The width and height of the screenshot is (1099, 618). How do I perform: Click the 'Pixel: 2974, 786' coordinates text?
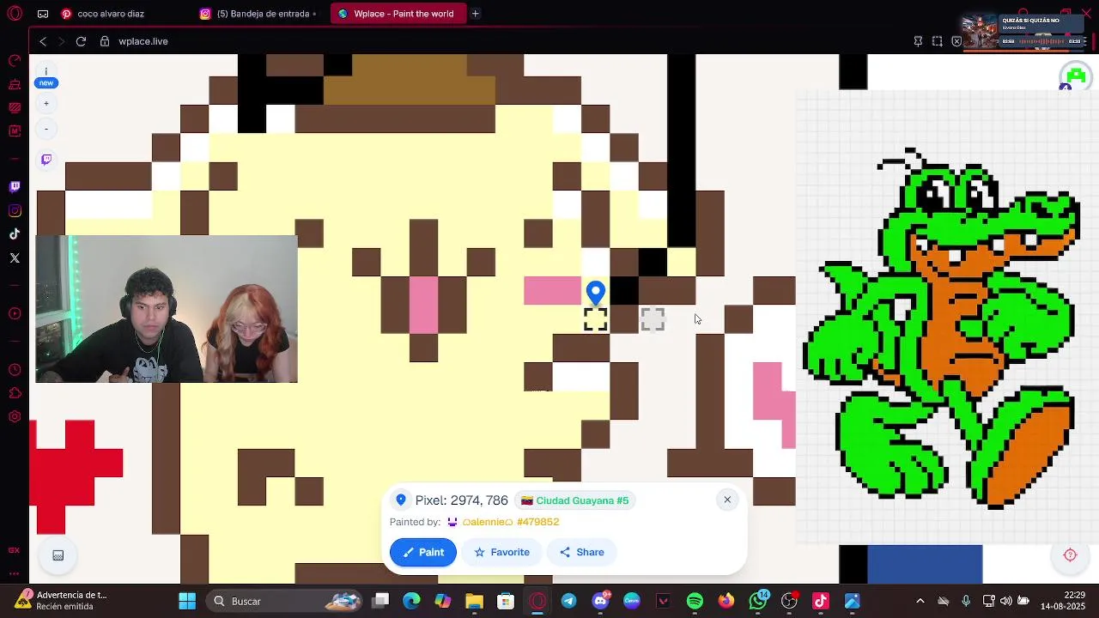coord(462,500)
